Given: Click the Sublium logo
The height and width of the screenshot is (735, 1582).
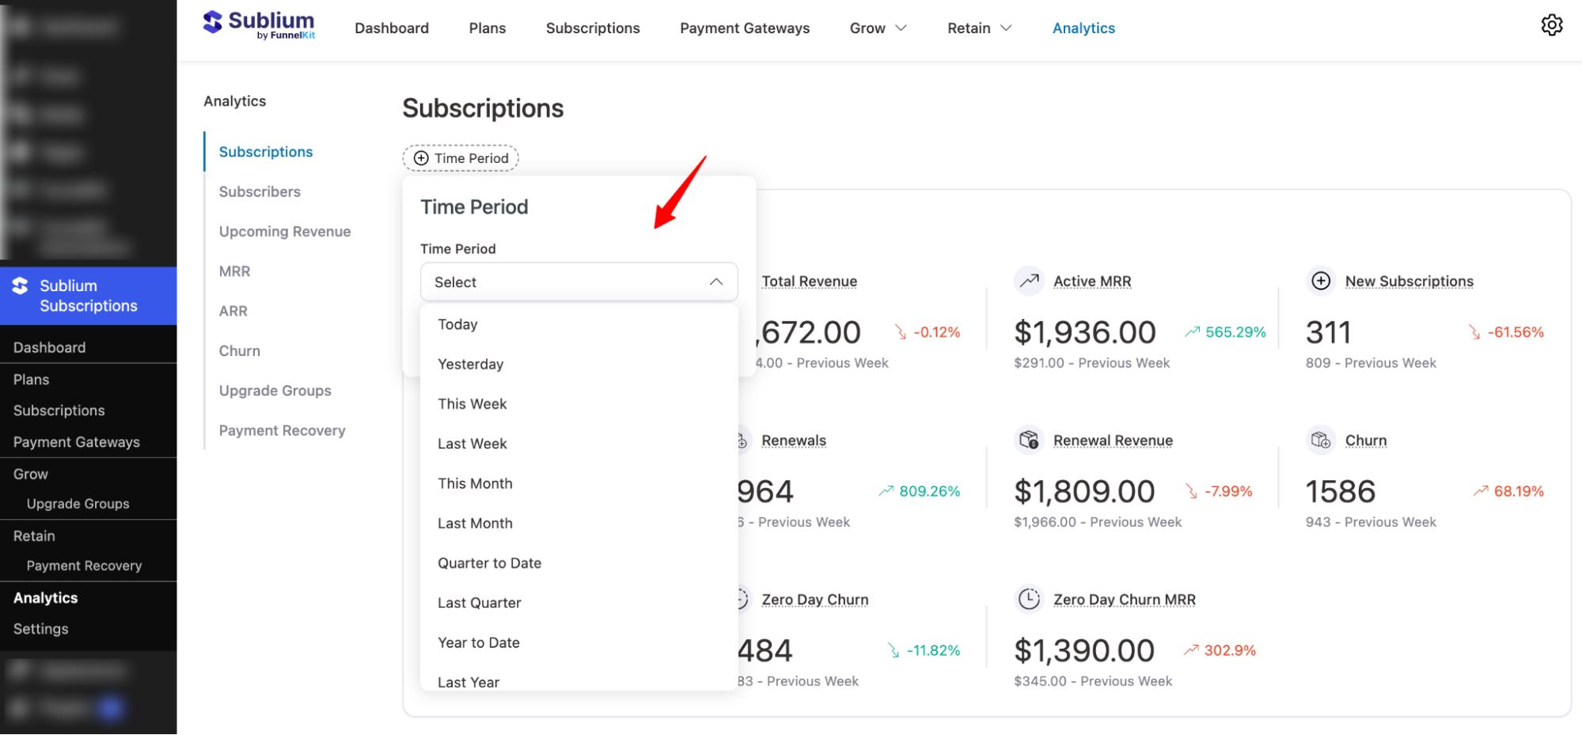Looking at the screenshot, I should (x=259, y=24).
